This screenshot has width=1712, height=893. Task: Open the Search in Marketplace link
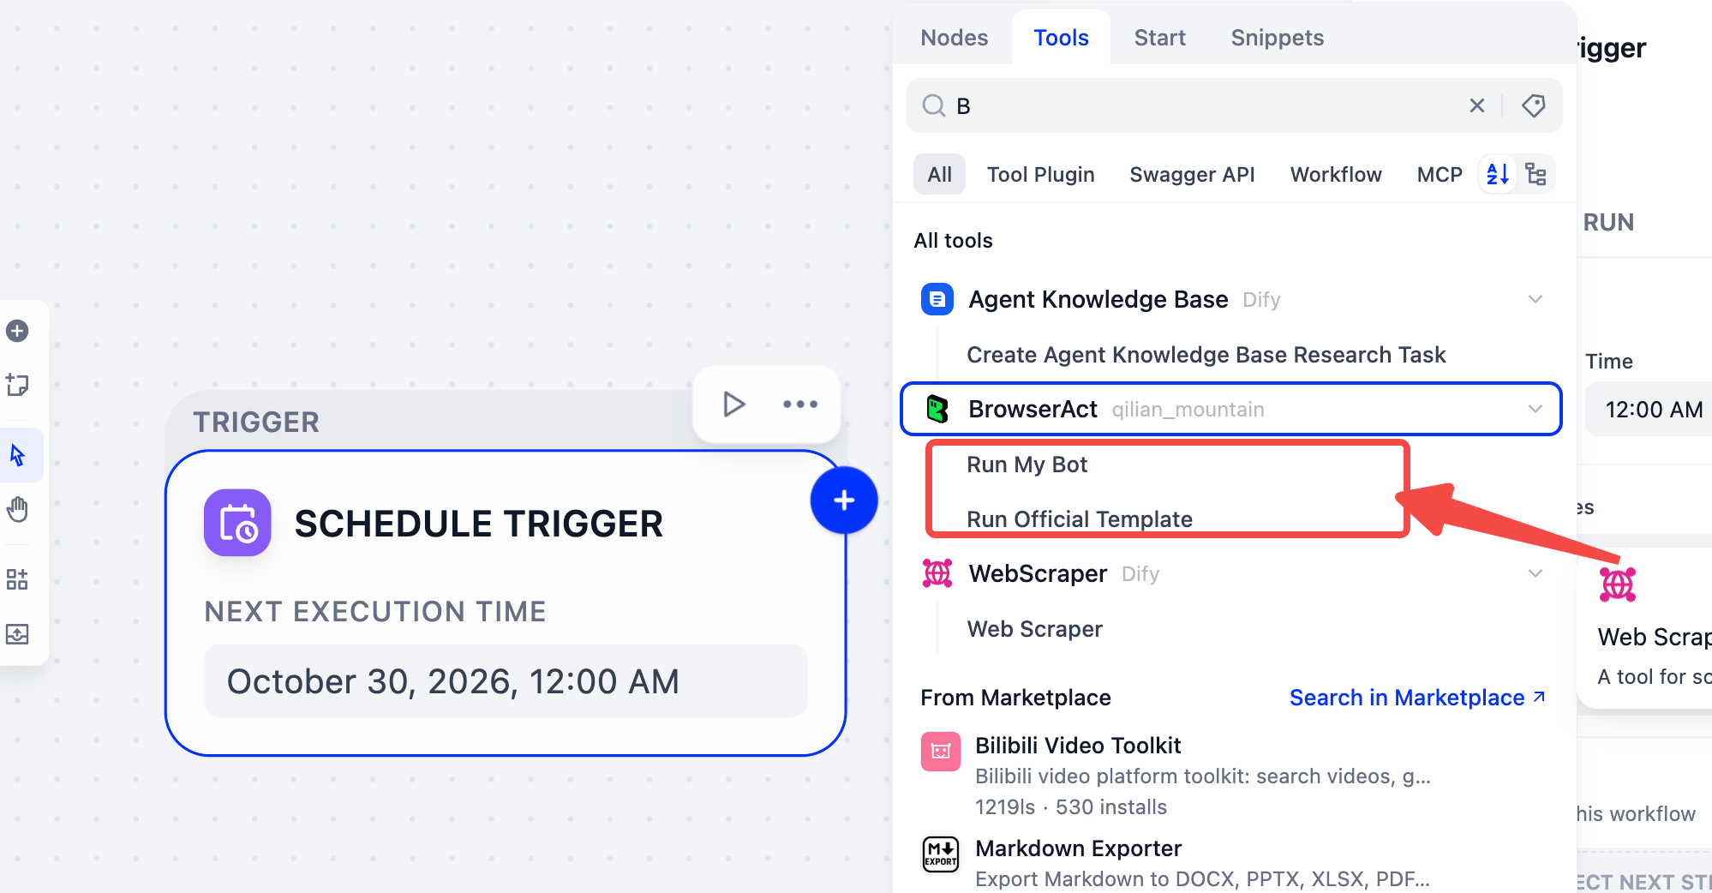1418,698
